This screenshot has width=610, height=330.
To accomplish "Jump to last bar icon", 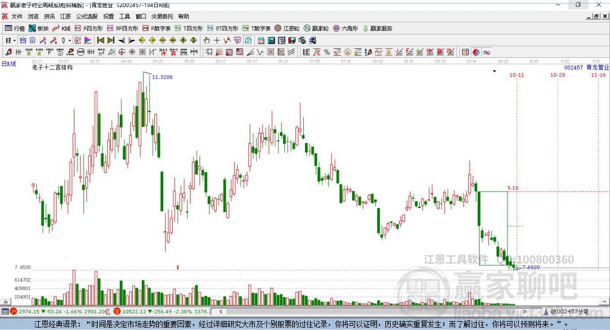I will [x=111, y=41].
